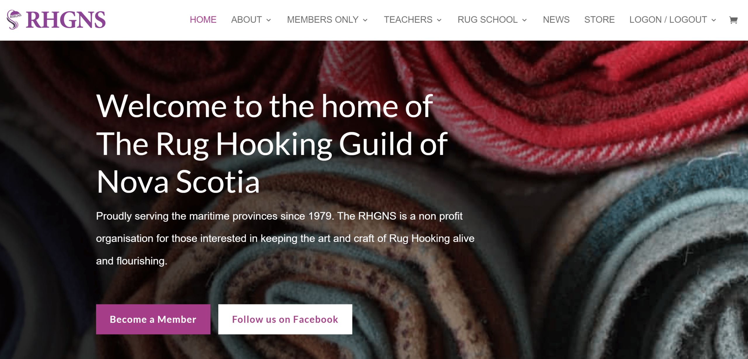Open the shopping cart icon

[733, 20]
